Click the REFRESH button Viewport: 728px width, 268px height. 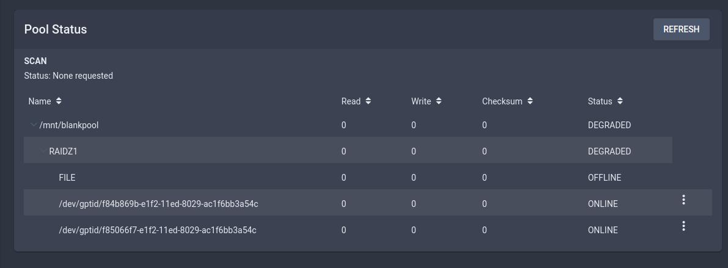(x=681, y=29)
